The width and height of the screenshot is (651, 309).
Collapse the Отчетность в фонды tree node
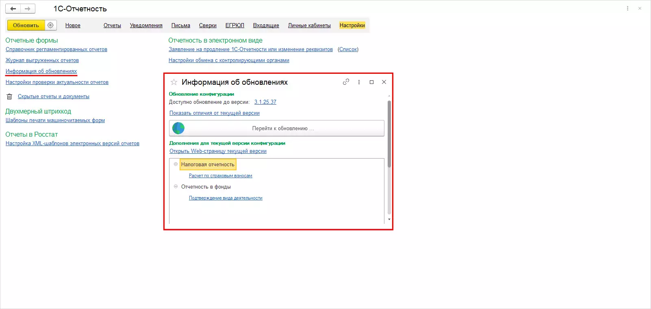pos(176,187)
